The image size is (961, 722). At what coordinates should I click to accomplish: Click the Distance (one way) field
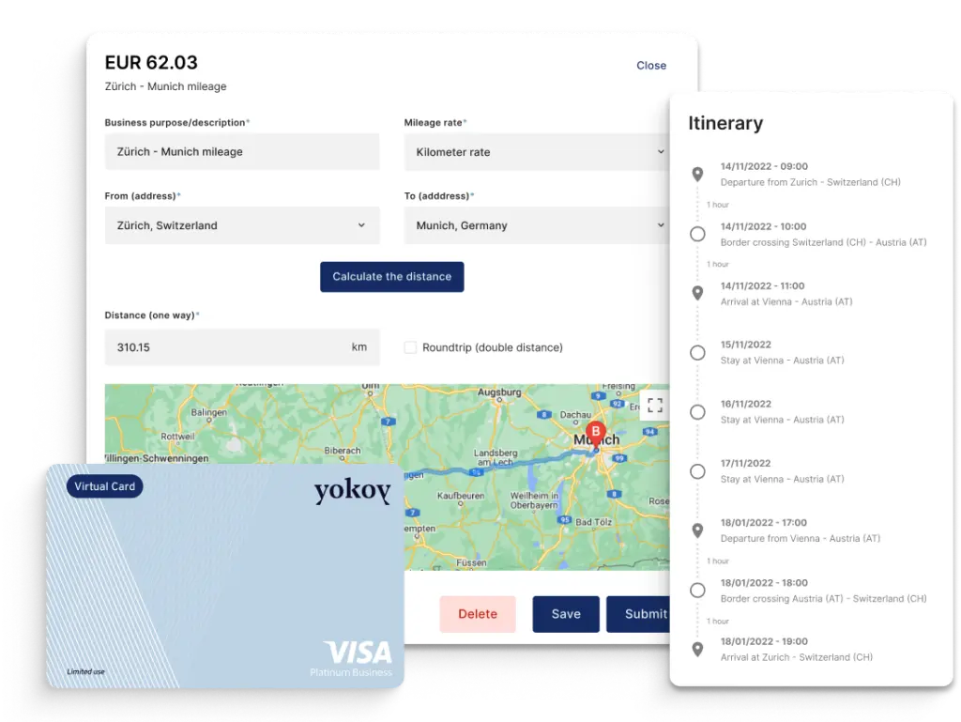coord(242,347)
